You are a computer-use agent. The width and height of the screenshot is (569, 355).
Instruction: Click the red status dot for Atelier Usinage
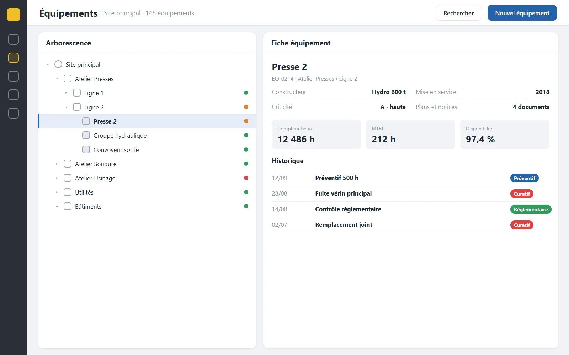(246, 178)
